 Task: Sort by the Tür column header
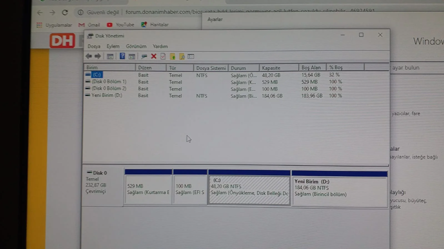(180, 68)
